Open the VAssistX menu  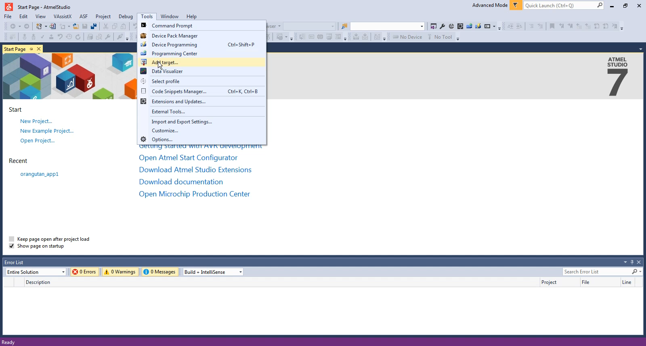click(63, 17)
